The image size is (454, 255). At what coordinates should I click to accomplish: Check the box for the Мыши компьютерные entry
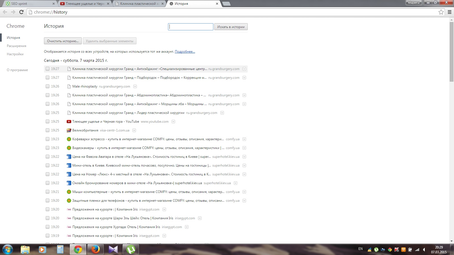pos(47,192)
